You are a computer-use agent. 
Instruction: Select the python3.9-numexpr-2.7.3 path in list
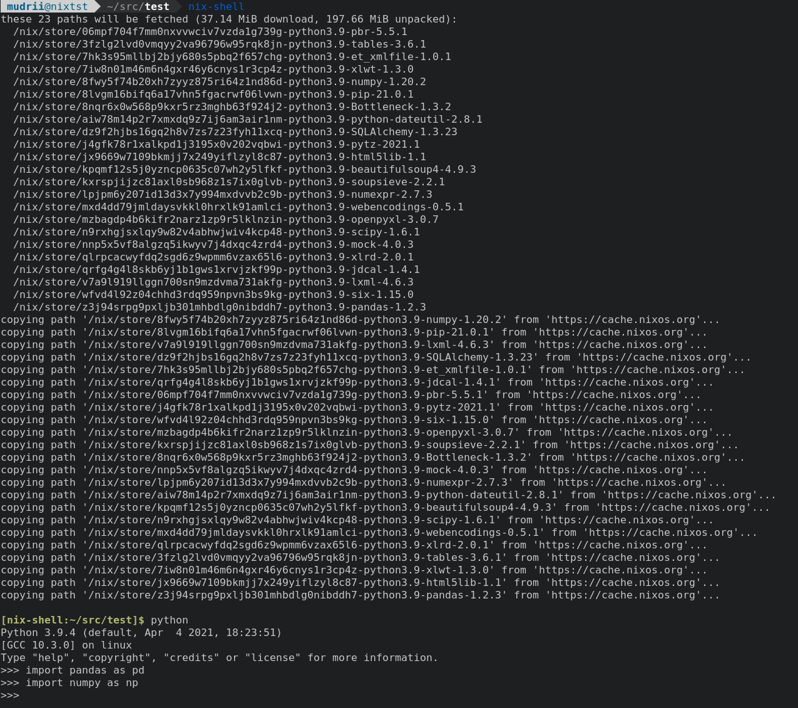point(223,194)
